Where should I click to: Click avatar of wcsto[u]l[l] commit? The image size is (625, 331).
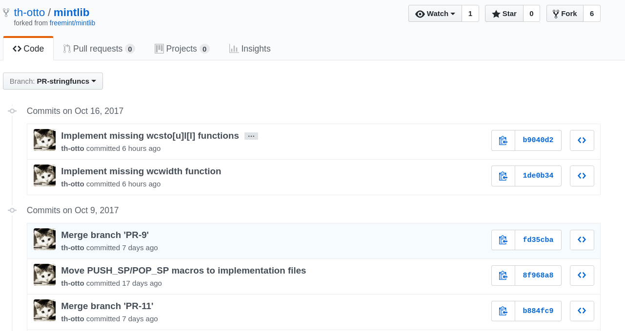(44, 140)
